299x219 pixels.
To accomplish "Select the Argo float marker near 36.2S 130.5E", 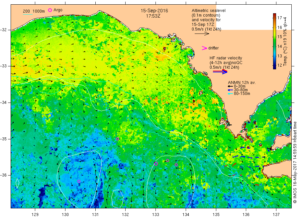I will (x=79, y=181).
